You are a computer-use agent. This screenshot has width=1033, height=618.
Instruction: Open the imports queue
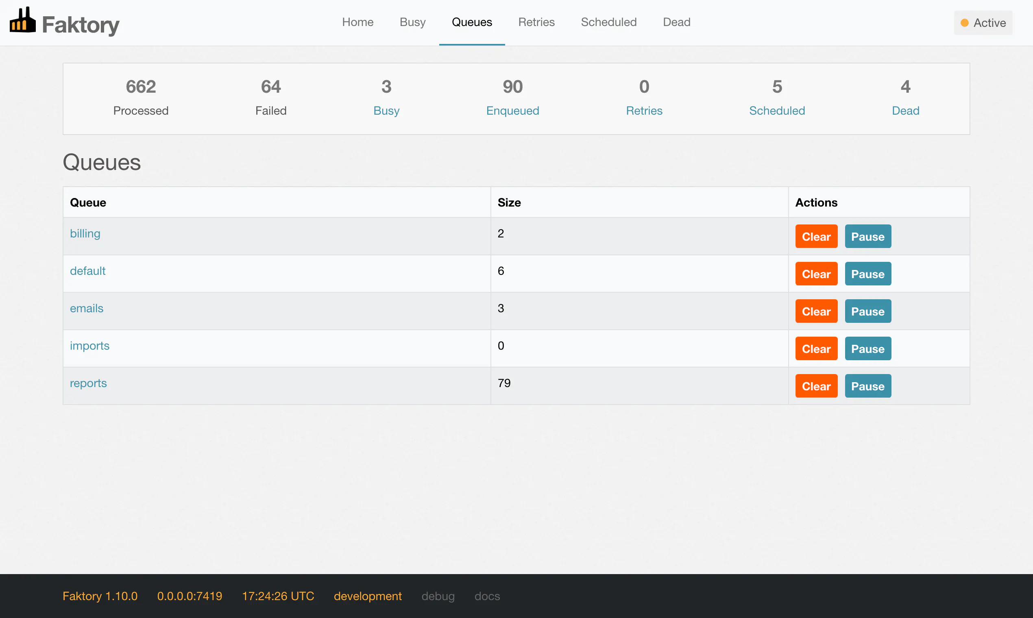click(x=89, y=346)
